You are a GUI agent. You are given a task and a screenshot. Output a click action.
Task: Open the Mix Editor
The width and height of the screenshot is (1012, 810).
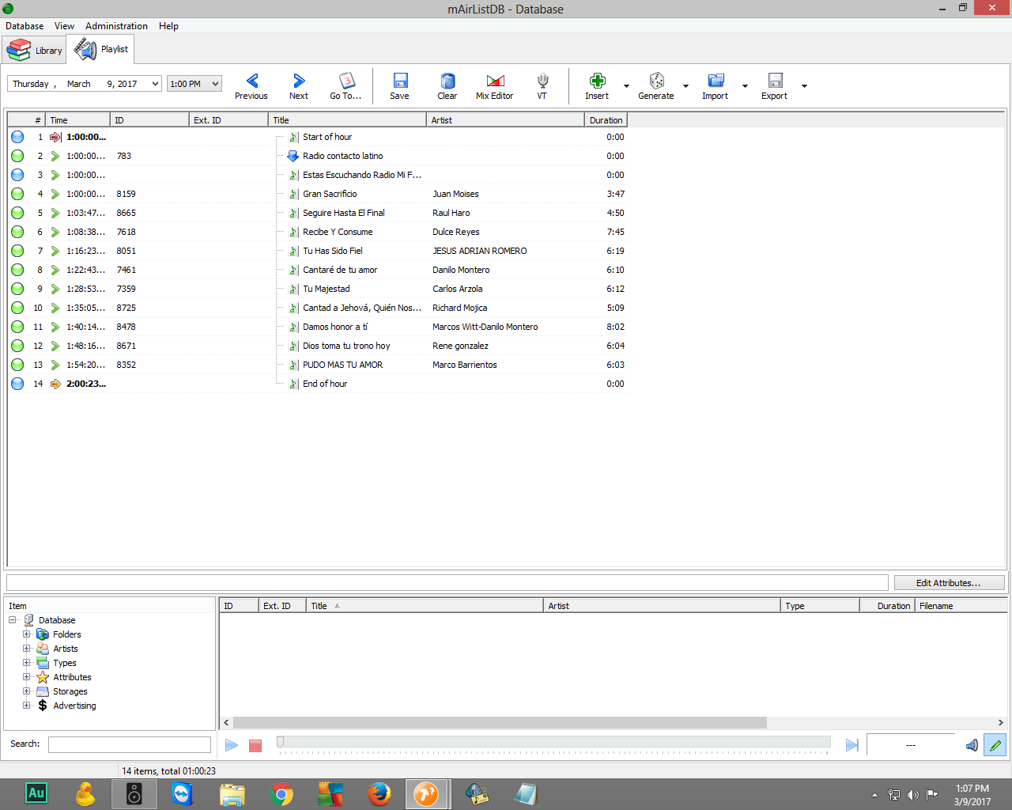[x=495, y=86]
